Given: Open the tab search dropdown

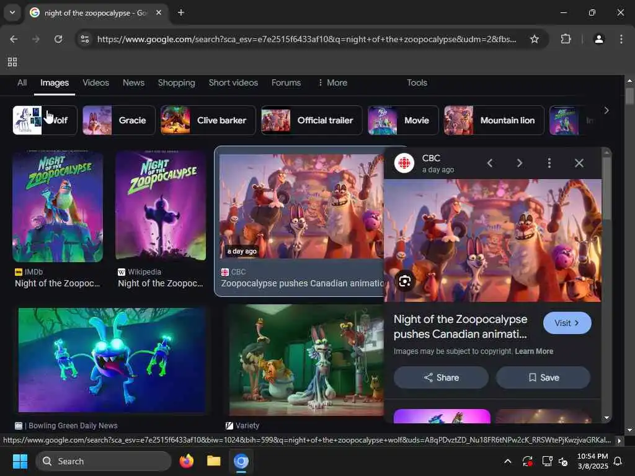Looking at the screenshot, I should pos(12,12).
